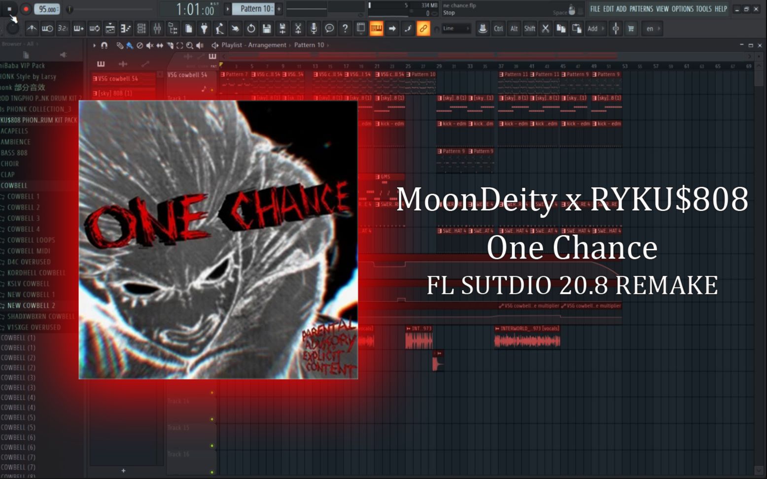The image size is (767, 479).
Task: Select [sky] 808 (1) in picker
Action: [x=123, y=93]
